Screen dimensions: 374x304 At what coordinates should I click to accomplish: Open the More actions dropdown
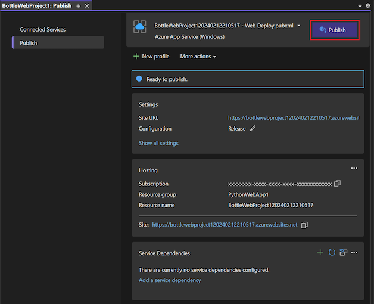198,57
